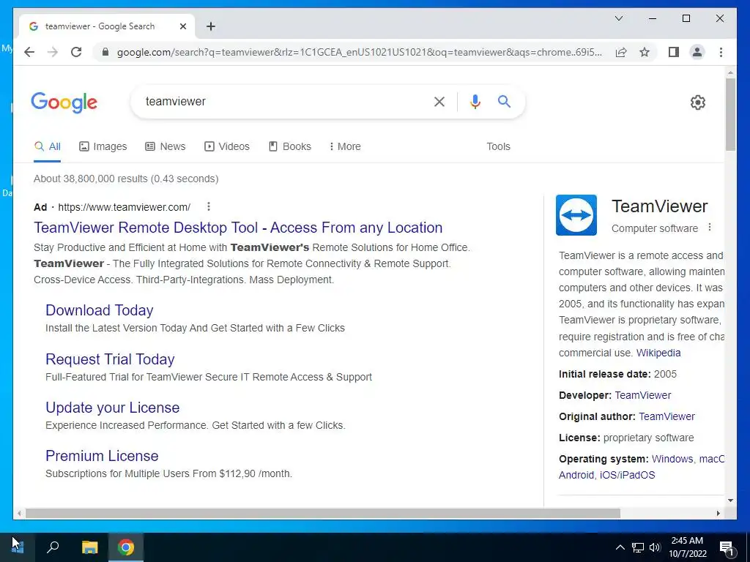Show hidden system tray icons
Image resolution: width=750 pixels, height=562 pixels.
(x=620, y=547)
